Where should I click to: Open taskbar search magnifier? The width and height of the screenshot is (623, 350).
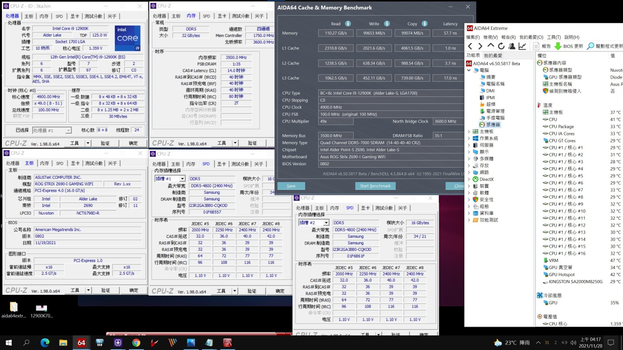26,343
